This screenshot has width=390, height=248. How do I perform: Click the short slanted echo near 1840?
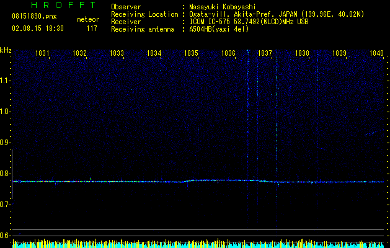(x=371, y=133)
